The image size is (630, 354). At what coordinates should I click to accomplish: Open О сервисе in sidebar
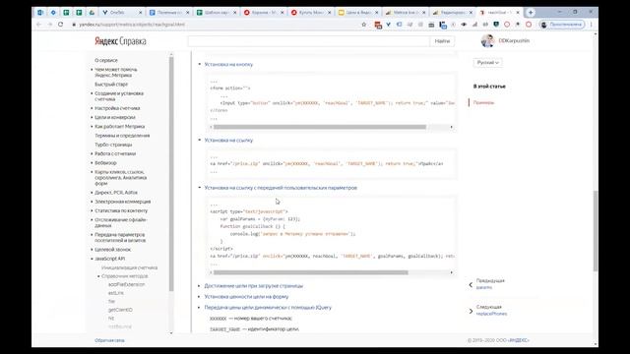(106, 60)
